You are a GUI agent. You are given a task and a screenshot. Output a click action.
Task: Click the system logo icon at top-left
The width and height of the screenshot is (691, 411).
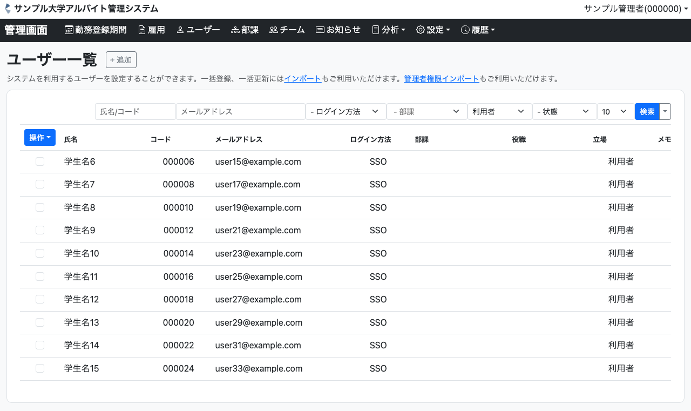click(8, 9)
